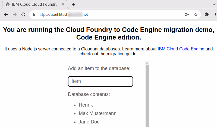Select the Henrik list entry
This screenshot has width=217, height=127.
tap(86, 105)
